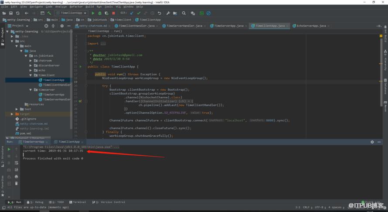The height and width of the screenshot is (212, 388).
Task: Update project with the blue Git arrow
Action: click(132, 13)
